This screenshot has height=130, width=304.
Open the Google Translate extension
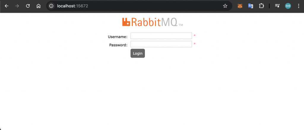point(251,6)
